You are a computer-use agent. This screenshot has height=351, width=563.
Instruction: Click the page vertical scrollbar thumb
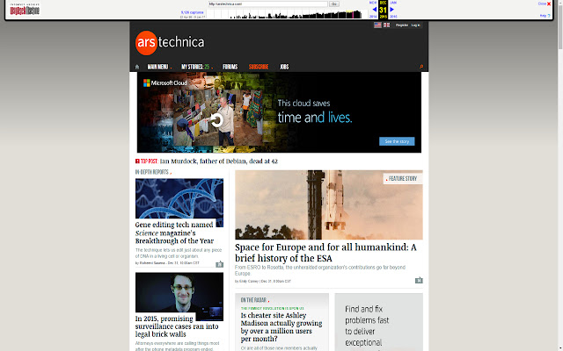(560, 28)
